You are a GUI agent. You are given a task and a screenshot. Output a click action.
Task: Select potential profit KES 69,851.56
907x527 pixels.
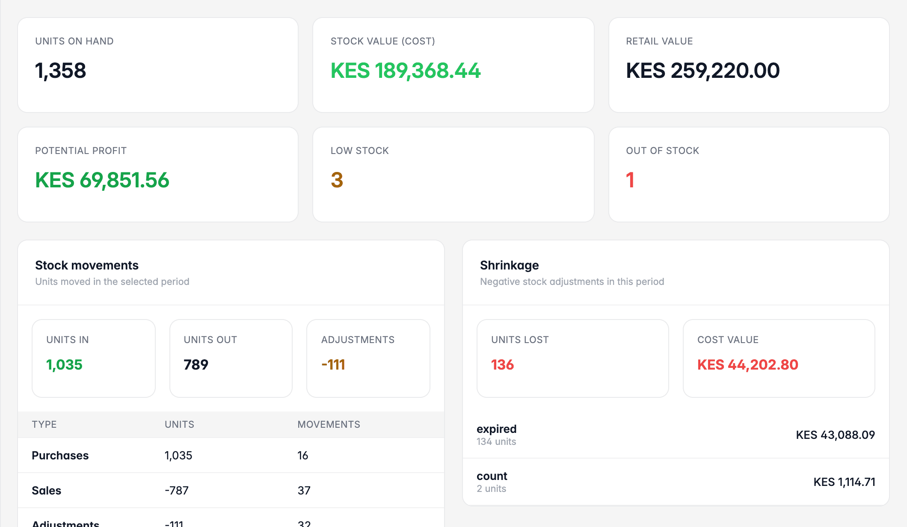(102, 180)
